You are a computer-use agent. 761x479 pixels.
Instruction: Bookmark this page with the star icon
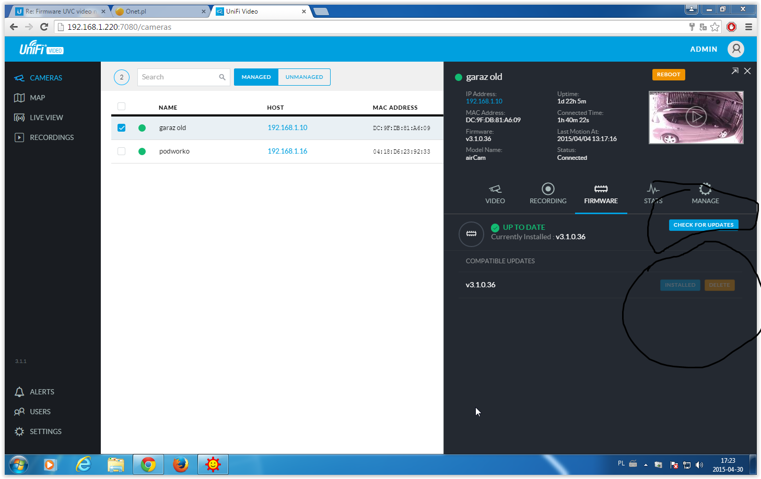715,27
